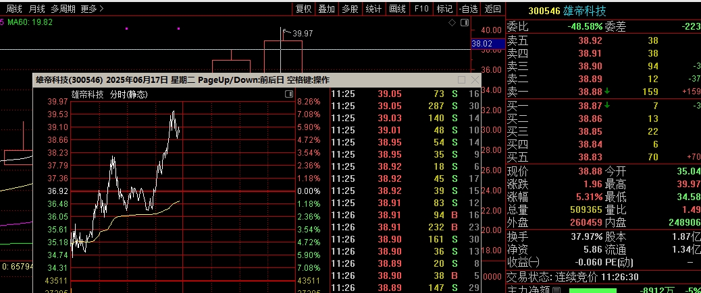Click the 涨幅 5.31% value
Image resolution: width=701 pixels, height=293 pixels.
[590, 197]
